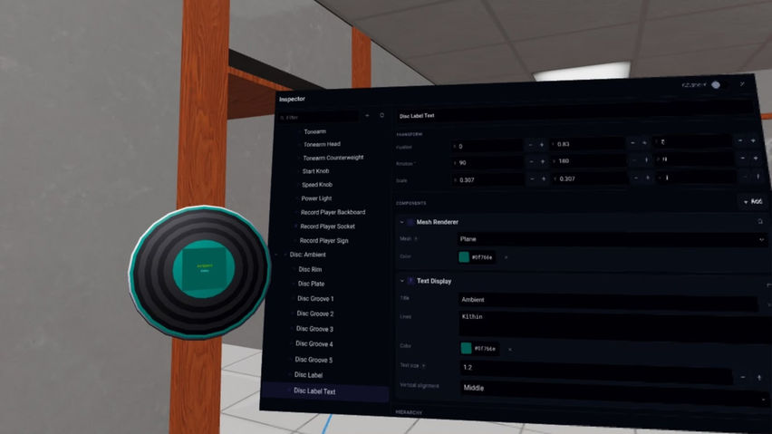Viewport: 772px width, 434px height.
Task: Click the add-object plus icon beside the filter
Action: (367, 116)
